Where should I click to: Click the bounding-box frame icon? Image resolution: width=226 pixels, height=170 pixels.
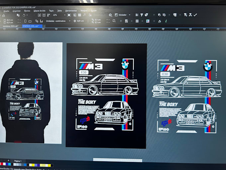coord(114,21)
